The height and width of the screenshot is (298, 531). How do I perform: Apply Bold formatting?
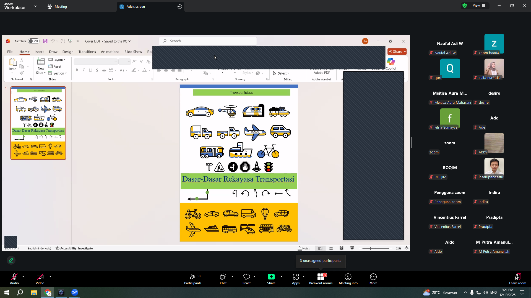pos(77,70)
